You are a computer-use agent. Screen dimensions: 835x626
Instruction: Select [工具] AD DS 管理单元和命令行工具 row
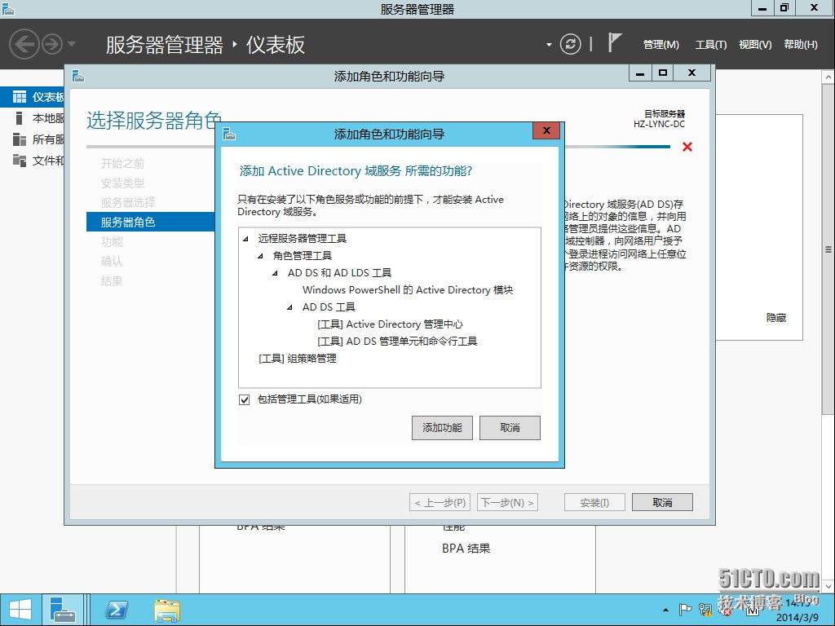coord(397,342)
